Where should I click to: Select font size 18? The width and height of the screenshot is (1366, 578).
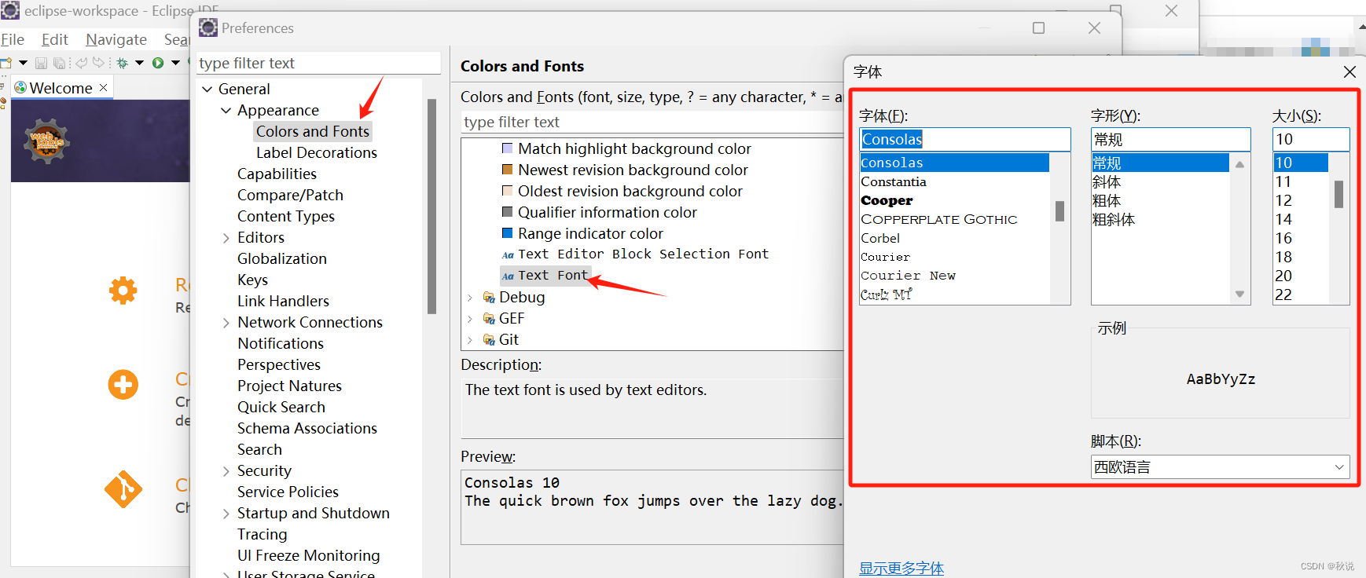[x=1283, y=257]
